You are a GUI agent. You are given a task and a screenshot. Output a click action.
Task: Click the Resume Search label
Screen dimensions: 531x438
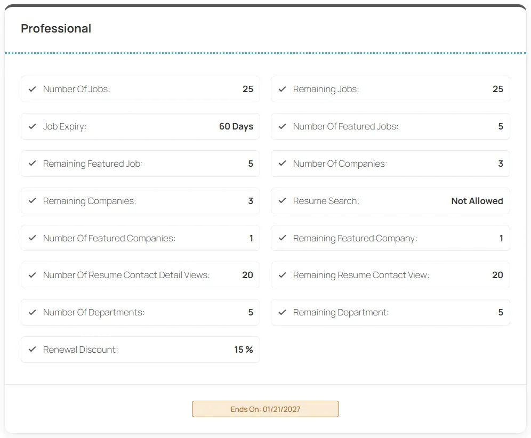pos(326,201)
